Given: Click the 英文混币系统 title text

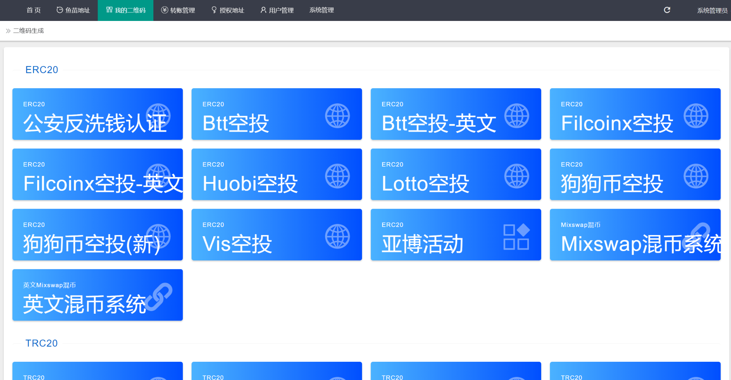Looking at the screenshot, I should click(x=84, y=304).
